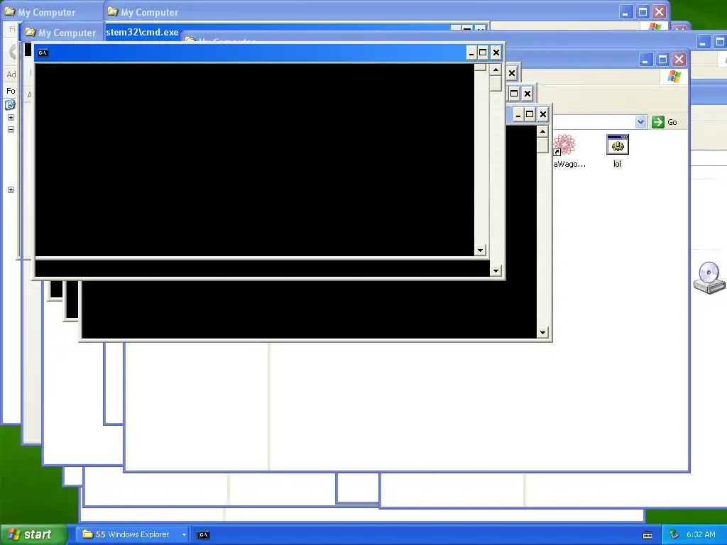
Task: Select the blue icon atop the Folders tree
Action: click(x=10, y=105)
